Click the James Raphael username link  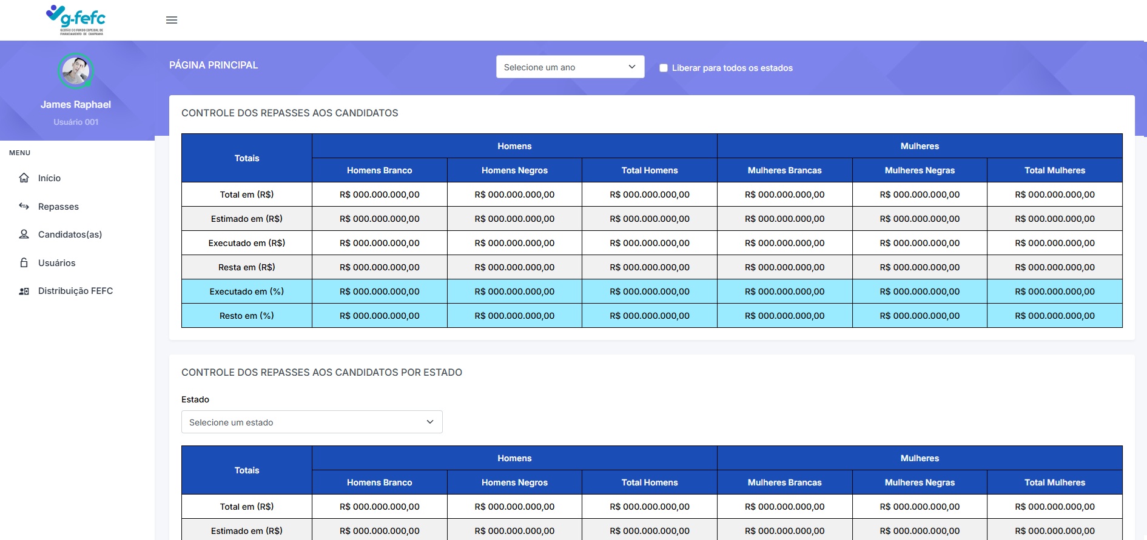[x=76, y=105]
